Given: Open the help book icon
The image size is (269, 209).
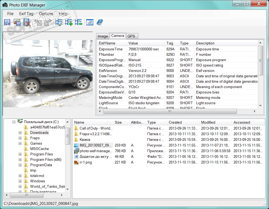Looking at the screenshot, I should click(100, 22).
